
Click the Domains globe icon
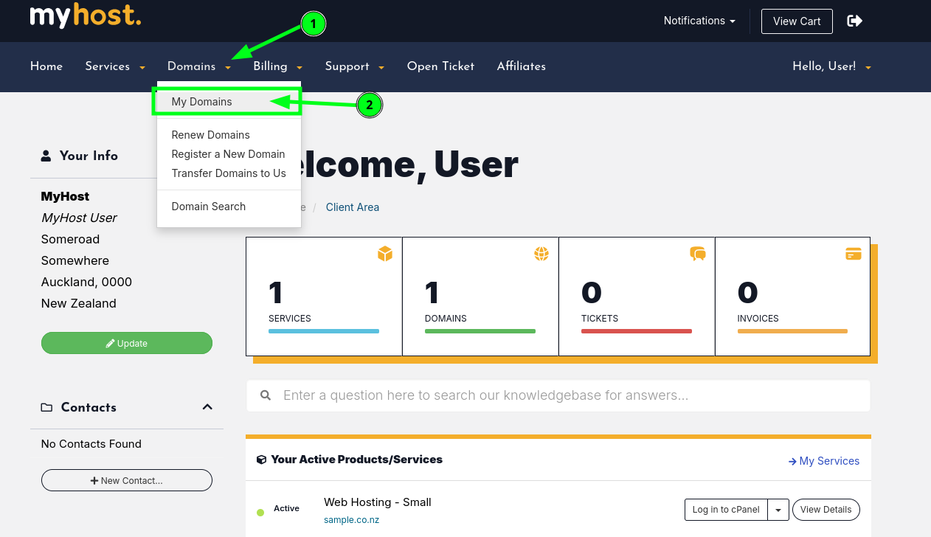[x=541, y=254]
